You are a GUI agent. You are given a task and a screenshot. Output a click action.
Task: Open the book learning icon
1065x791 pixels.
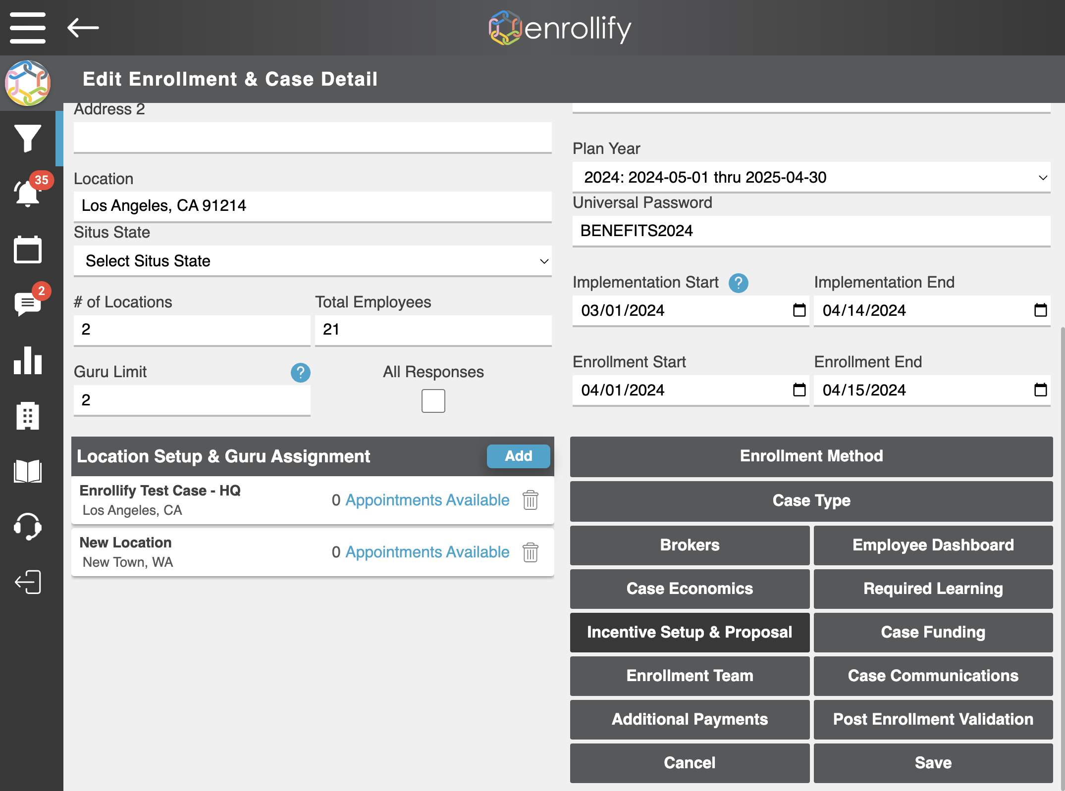(x=28, y=471)
